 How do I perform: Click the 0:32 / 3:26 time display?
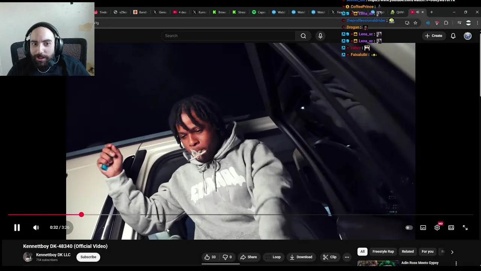point(59,227)
